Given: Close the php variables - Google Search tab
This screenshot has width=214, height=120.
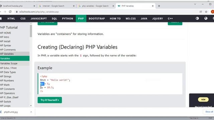Looking at the screenshot, I should click(x=113, y=6).
